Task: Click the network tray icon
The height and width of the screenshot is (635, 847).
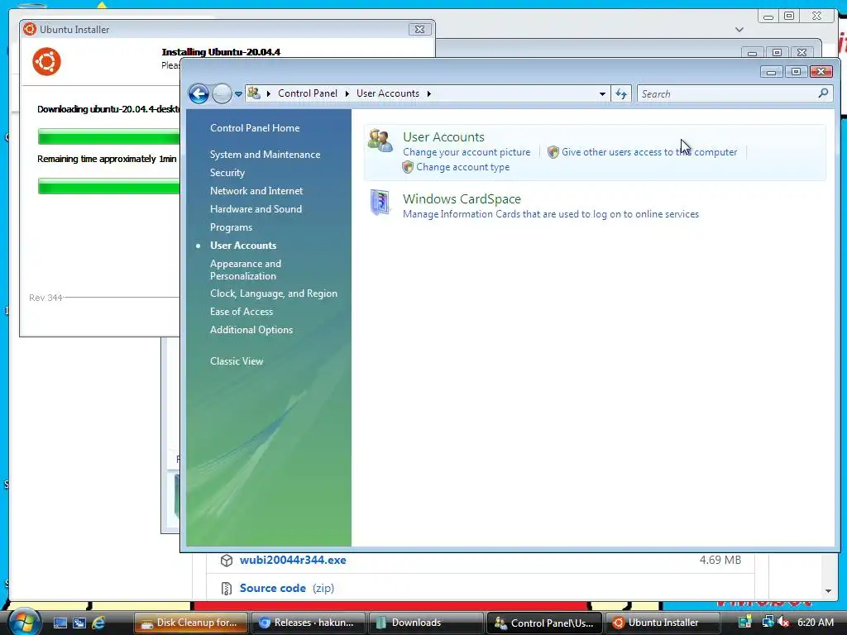Action: click(768, 622)
